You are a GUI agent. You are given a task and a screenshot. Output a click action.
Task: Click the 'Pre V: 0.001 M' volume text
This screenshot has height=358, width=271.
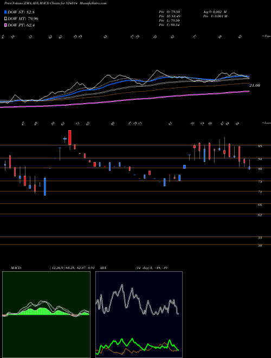[x=215, y=16]
